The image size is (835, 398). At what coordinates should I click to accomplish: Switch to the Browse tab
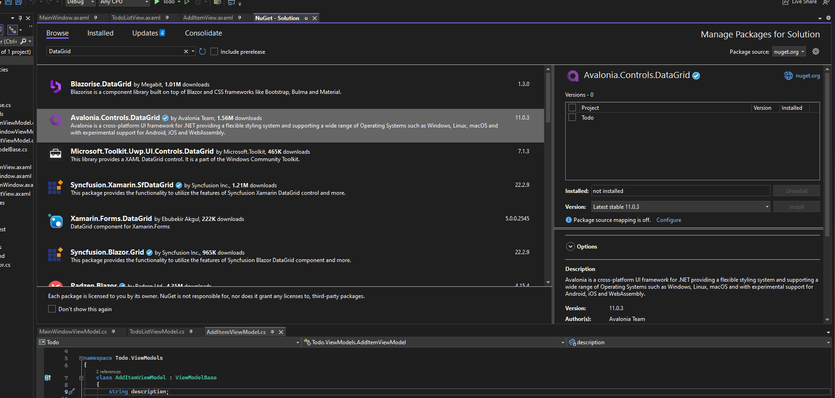coord(58,33)
